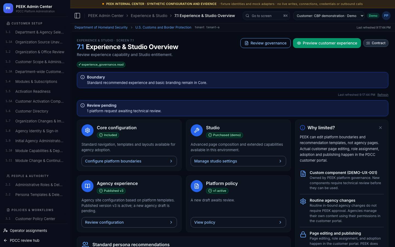This screenshot has width=395, height=247.
Task: Click the Why limited info icon
Action: [x=303, y=128]
